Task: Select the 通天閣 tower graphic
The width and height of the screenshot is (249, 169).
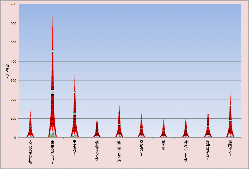Action: [163, 130]
